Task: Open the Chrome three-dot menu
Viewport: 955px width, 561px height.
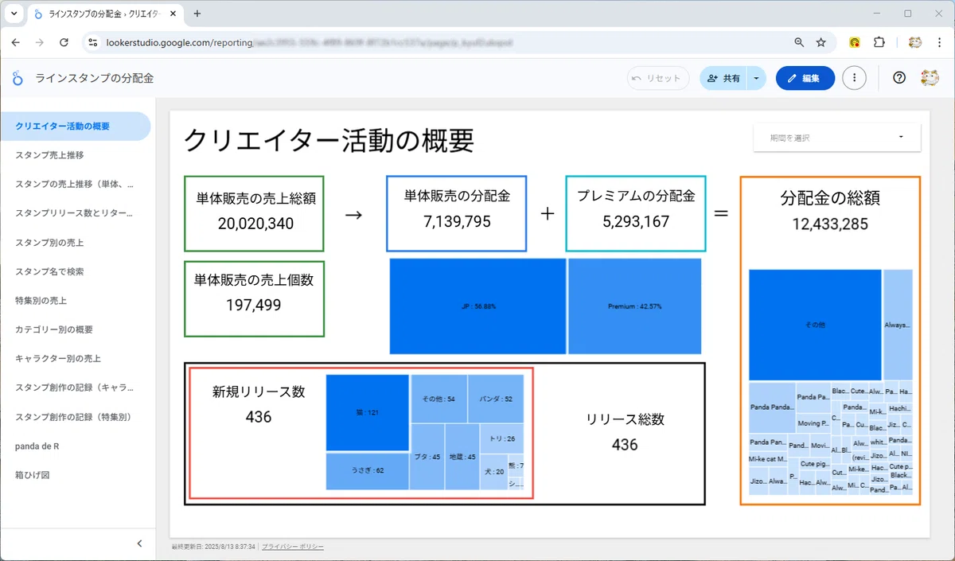Action: (x=938, y=42)
